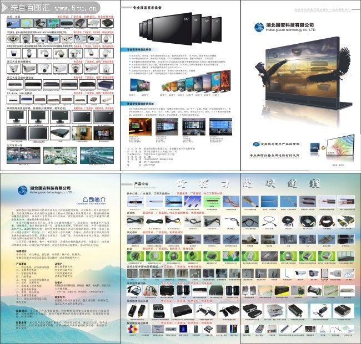Screen dimensions: 361x344
Task: Select the leftmost control room photo
Action: click(x=140, y=126)
